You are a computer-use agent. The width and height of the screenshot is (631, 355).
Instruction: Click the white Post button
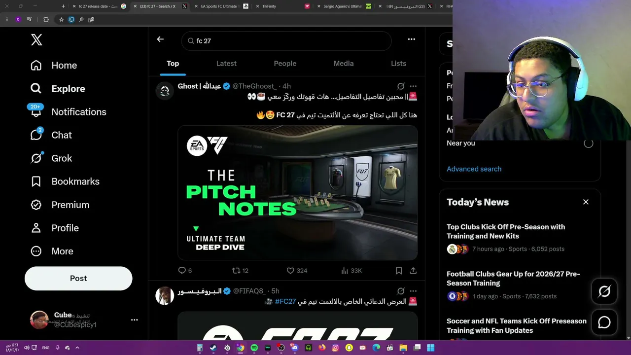(x=78, y=279)
